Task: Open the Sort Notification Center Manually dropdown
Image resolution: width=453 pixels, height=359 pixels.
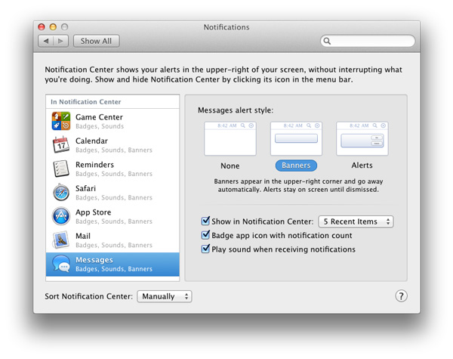Action: (x=165, y=296)
